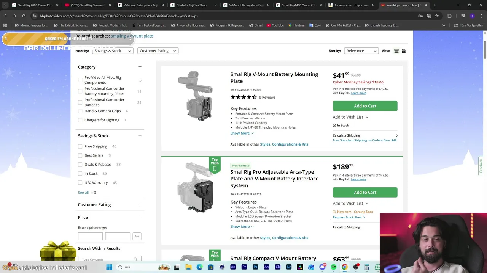Click minimum price range input box
This screenshot has height=273, width=487.
click(90, 236)
